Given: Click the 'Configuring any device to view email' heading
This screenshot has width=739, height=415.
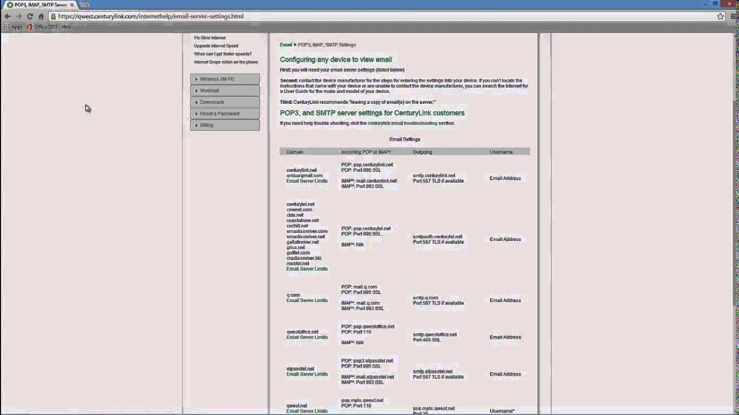Looking at the screenshot, I should (x=336, y=59).
